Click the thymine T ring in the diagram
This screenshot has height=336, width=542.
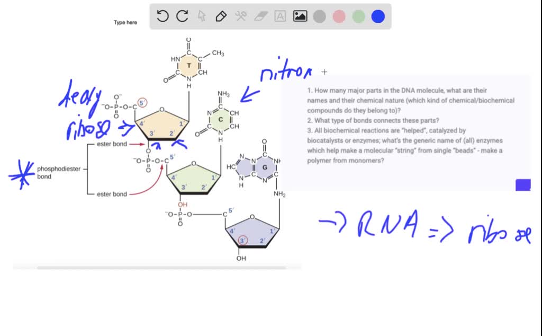pos(188,65)
